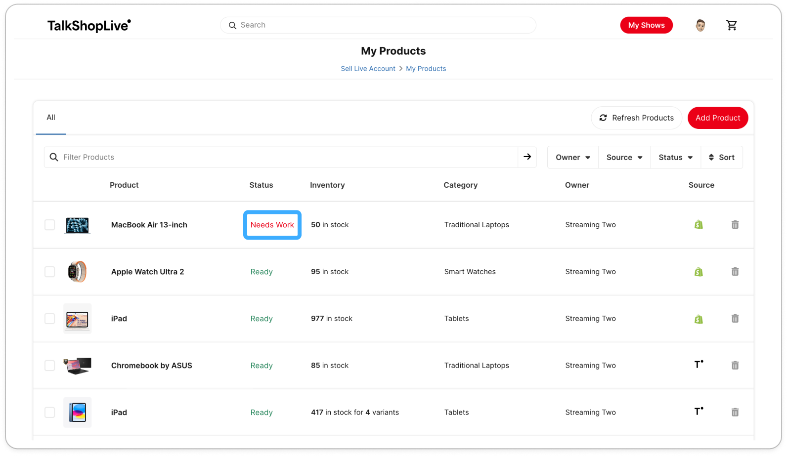Screen dimensions: 787x456
Task: Follow the Sell Live Account breadcrumb link
Action: coord(368,69)
